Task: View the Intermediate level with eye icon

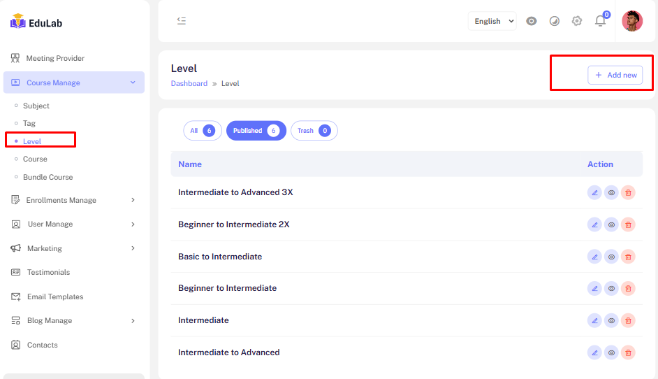Action: coord(611,320)
